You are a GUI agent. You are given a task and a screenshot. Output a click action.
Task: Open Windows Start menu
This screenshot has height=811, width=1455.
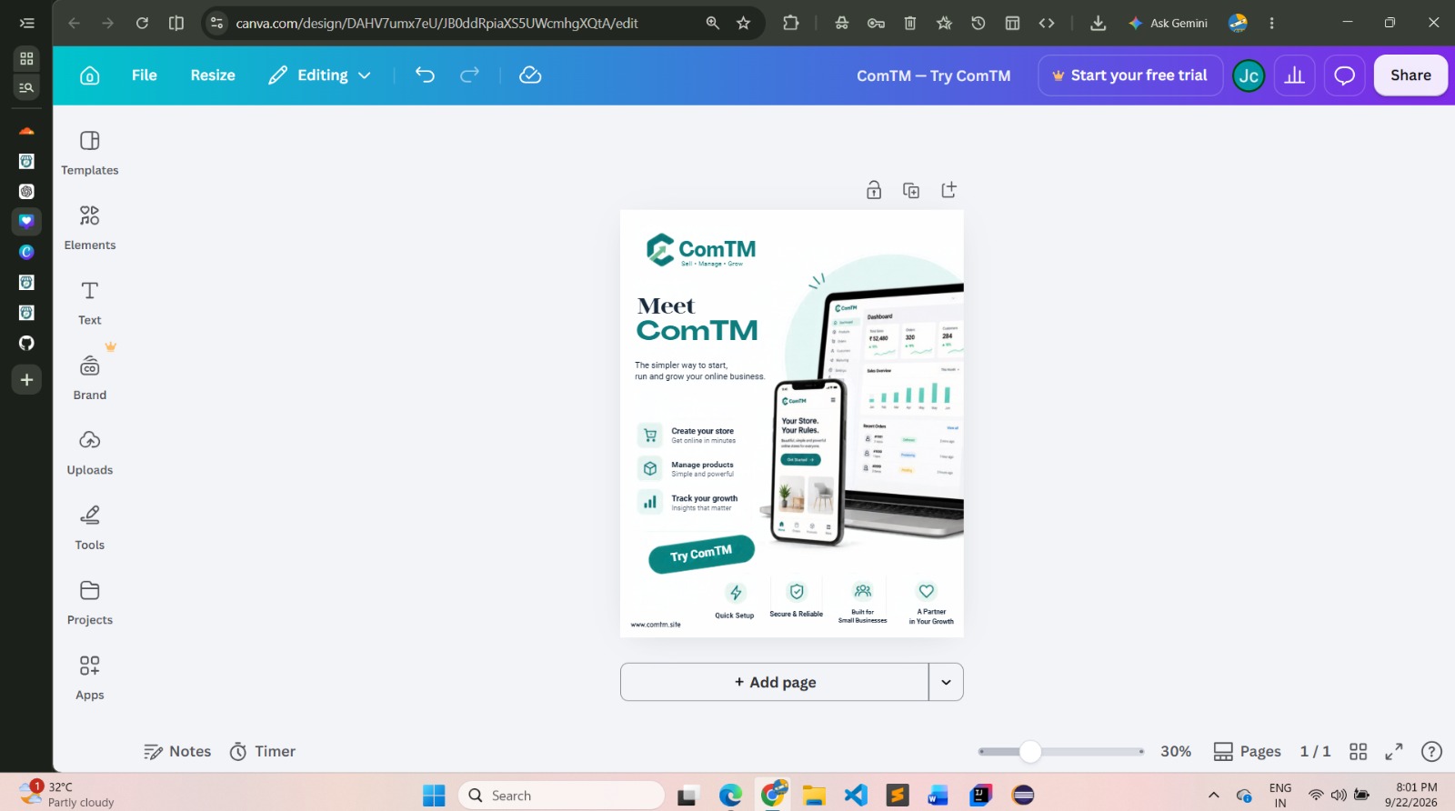click(x=434, y=796)
